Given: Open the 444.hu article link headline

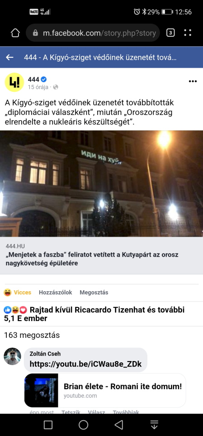Looking at the screenshot, I should [92, 259].
